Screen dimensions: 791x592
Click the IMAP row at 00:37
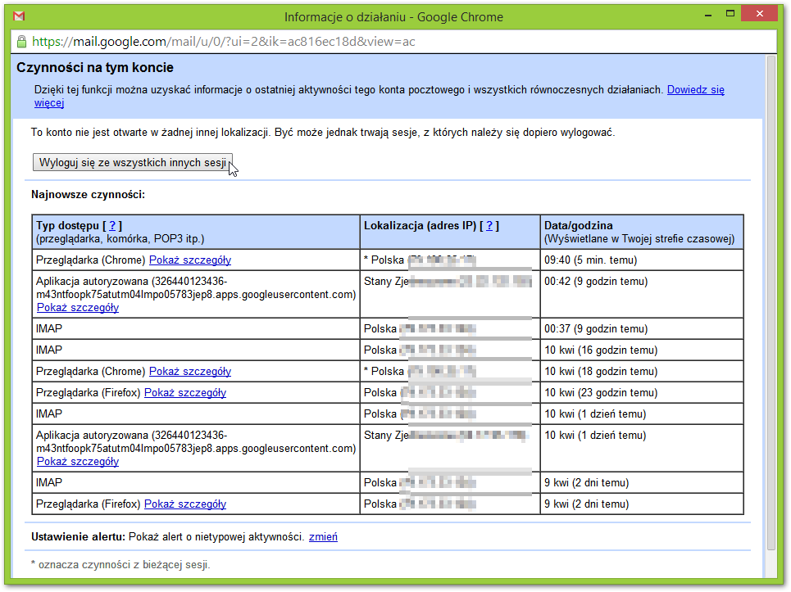coord(388,328)
